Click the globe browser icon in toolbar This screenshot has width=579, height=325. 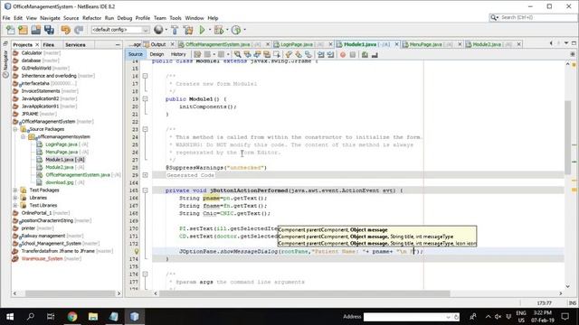click(x=158, y=30)
